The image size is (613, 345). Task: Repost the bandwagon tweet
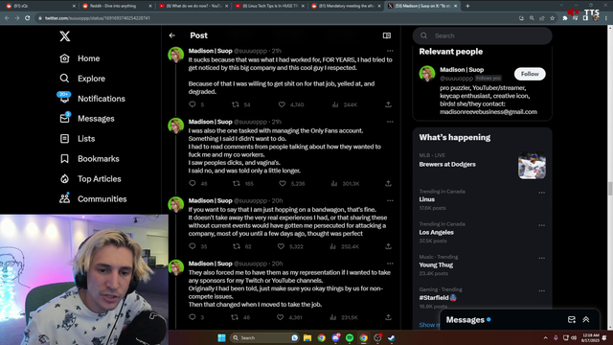pyautogui.click(x=237, y=246)
